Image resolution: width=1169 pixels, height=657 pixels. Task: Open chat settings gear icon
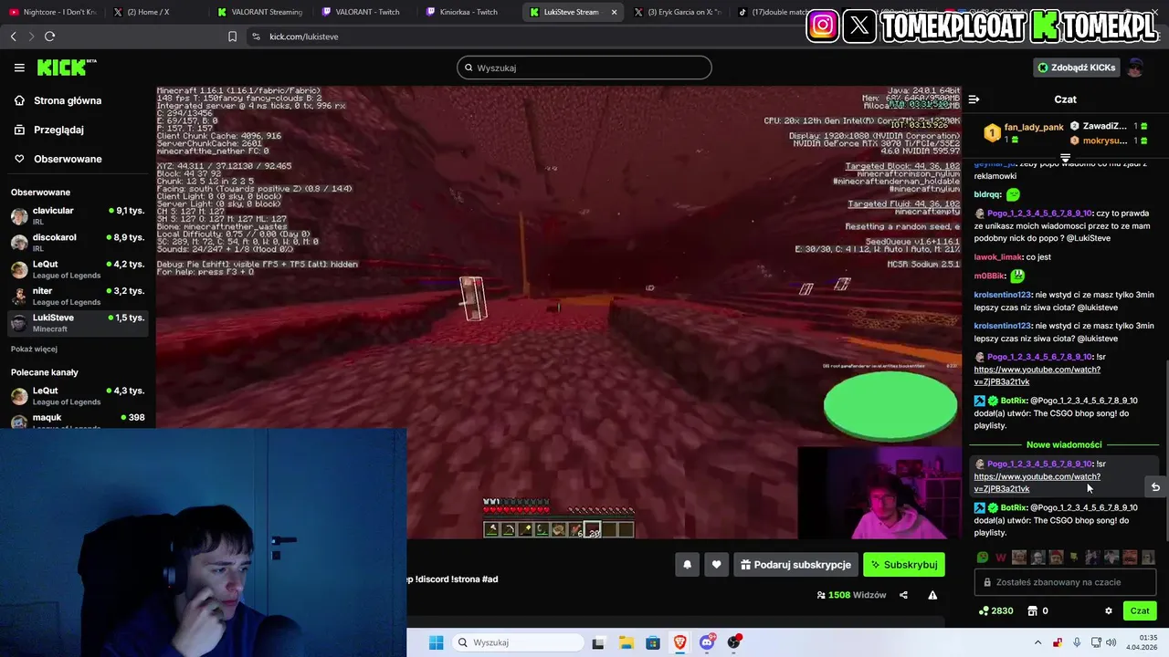pyautogui.click(x=1109, y=611)
